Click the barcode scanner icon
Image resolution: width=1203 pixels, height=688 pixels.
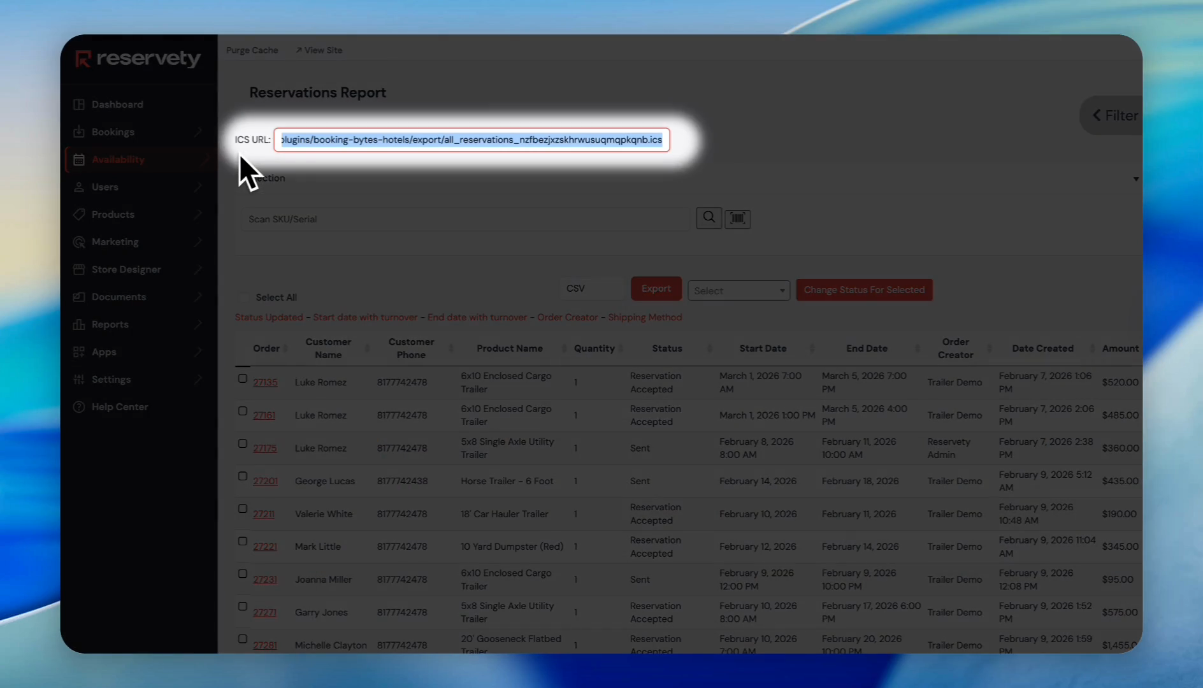(737, 219)
